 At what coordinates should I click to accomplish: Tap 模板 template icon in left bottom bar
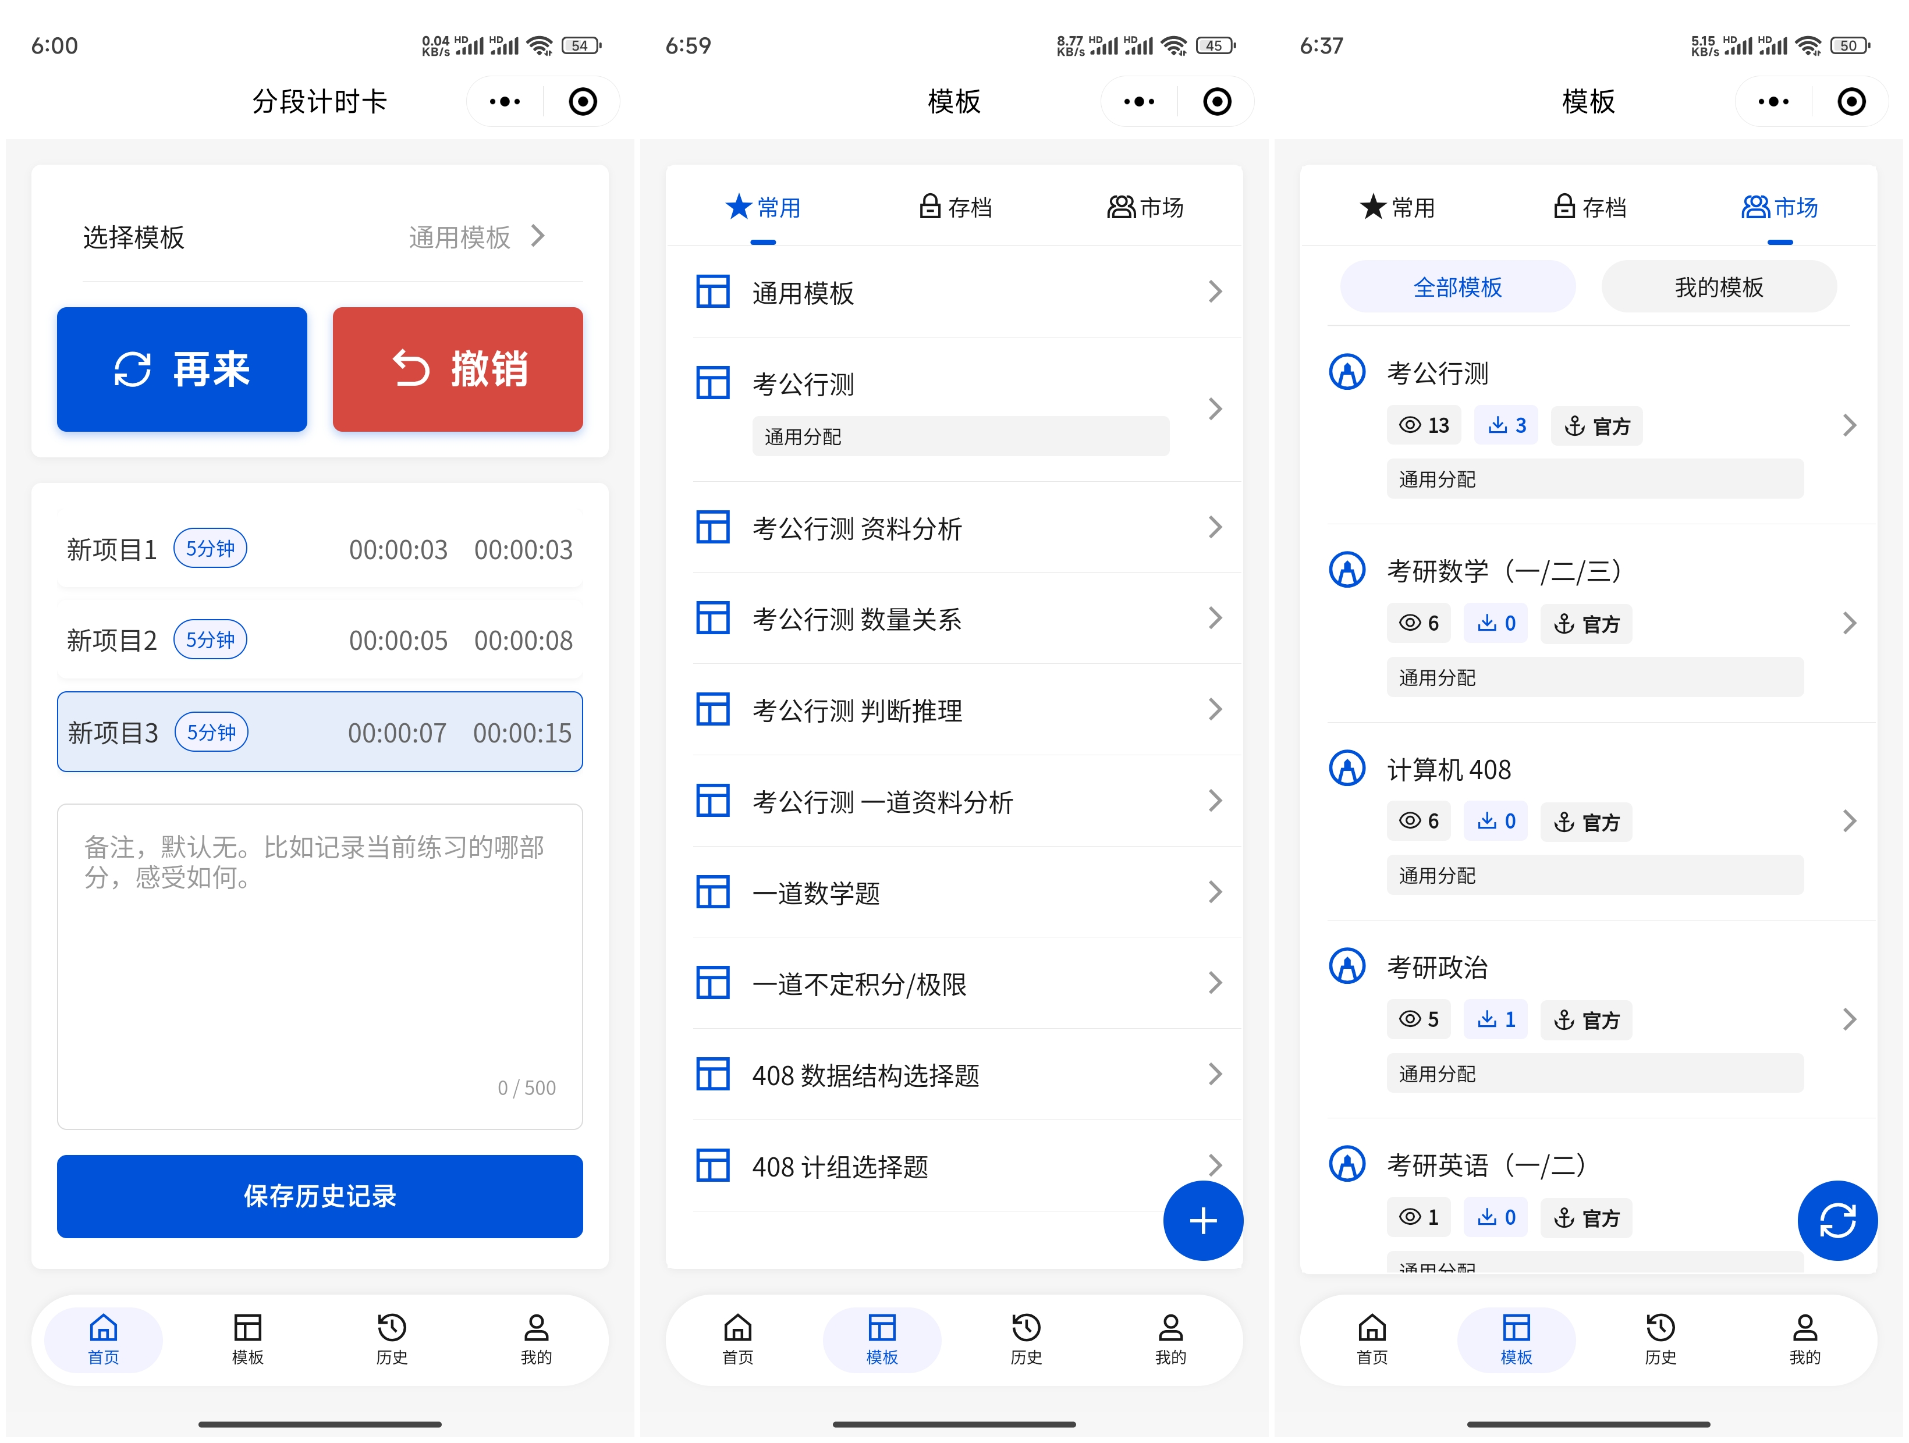tap(248, 1339)
